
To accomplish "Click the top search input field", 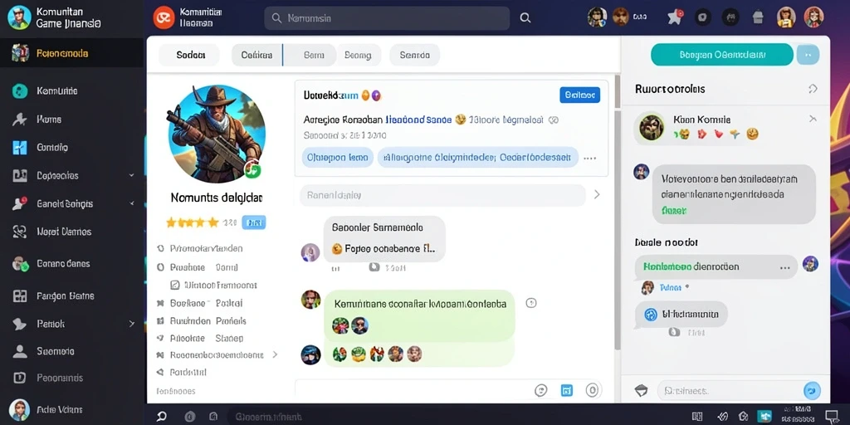I will [x=387, y=18].
